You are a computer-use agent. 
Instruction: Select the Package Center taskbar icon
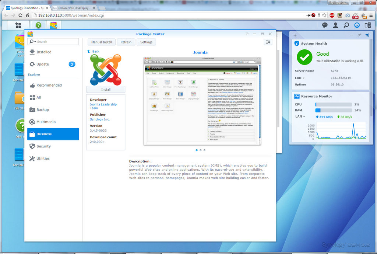53,25
